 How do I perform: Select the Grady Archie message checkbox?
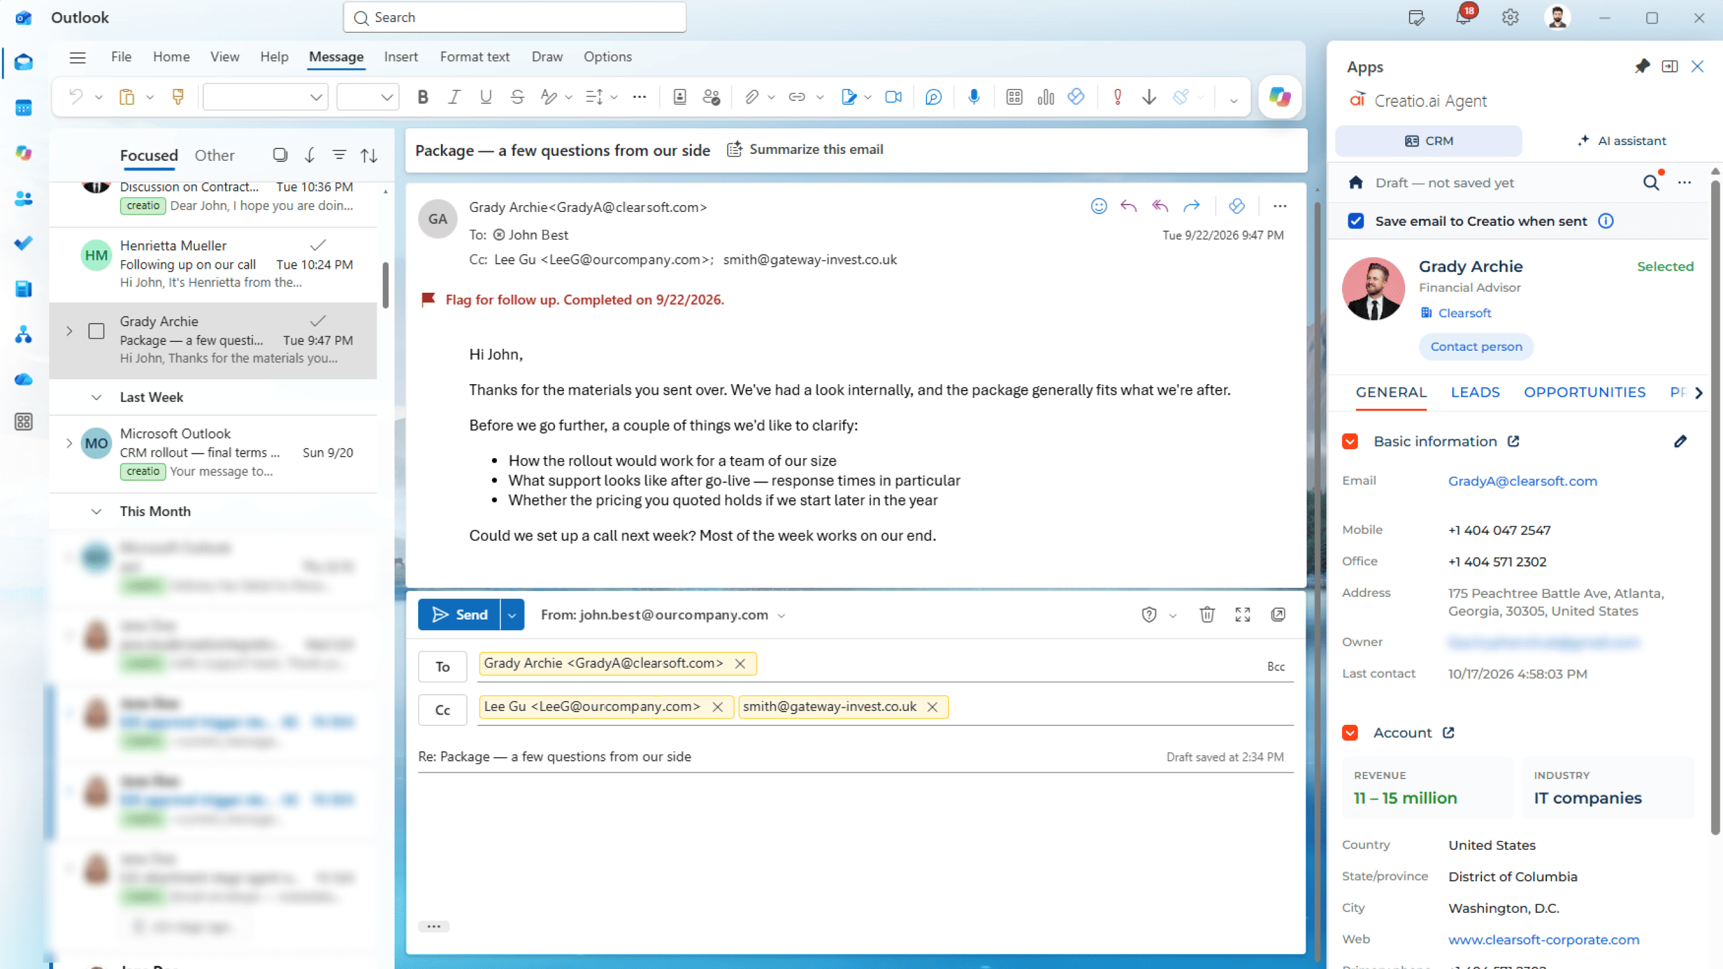(x=96, y=331)
